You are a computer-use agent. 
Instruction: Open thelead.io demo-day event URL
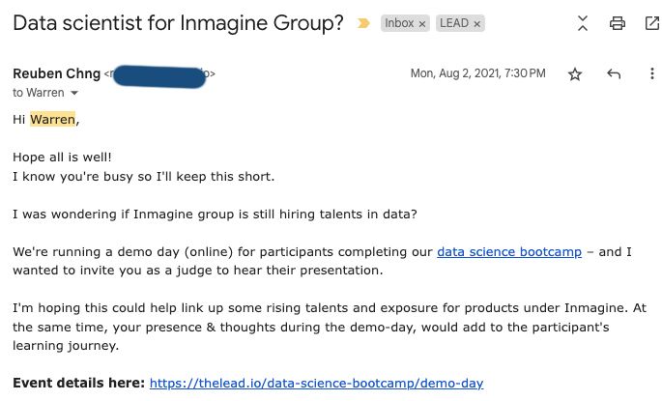point(316,384)
